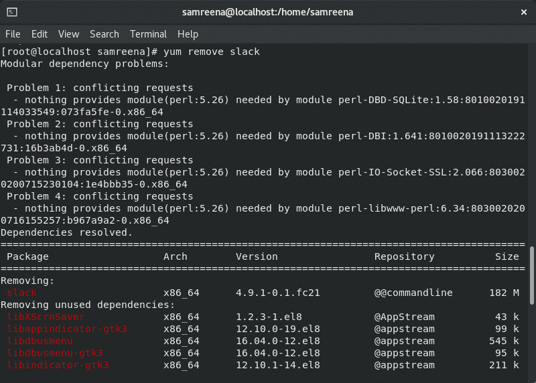The image size is (536, 383).
Task: Click version '12.10.1-14.el8'
Action: [278, 365]
